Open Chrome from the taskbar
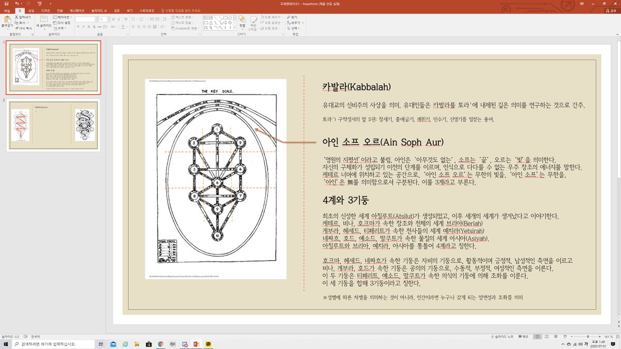The image size is (621, 349). click(x=160, y=344)
